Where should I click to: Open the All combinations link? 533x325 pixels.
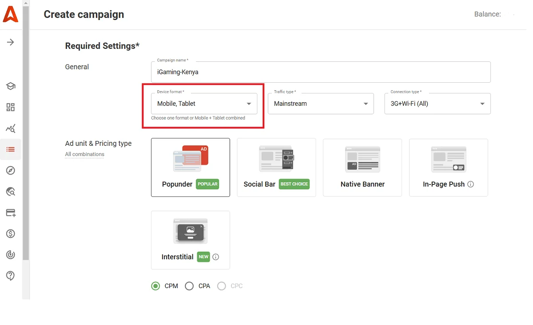[x=84, y=154]
